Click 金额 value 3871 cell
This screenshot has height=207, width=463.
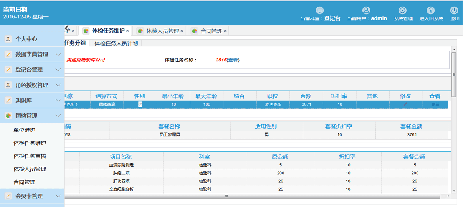tap(306, 104)
